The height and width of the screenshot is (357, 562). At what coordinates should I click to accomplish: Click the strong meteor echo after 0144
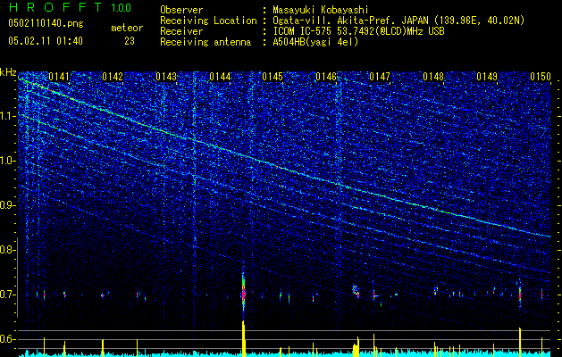pos(243,292)
